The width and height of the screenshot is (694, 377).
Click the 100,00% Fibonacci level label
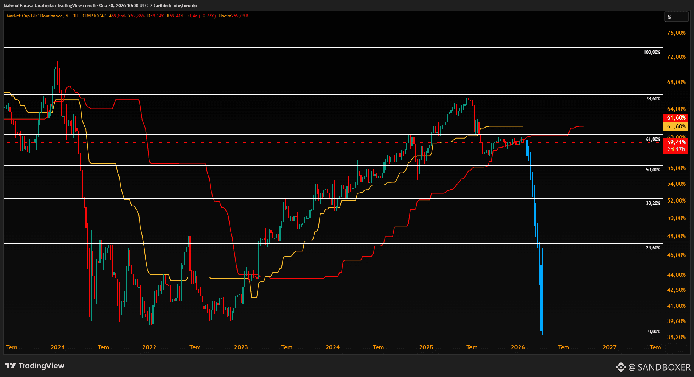click(652, 52)
